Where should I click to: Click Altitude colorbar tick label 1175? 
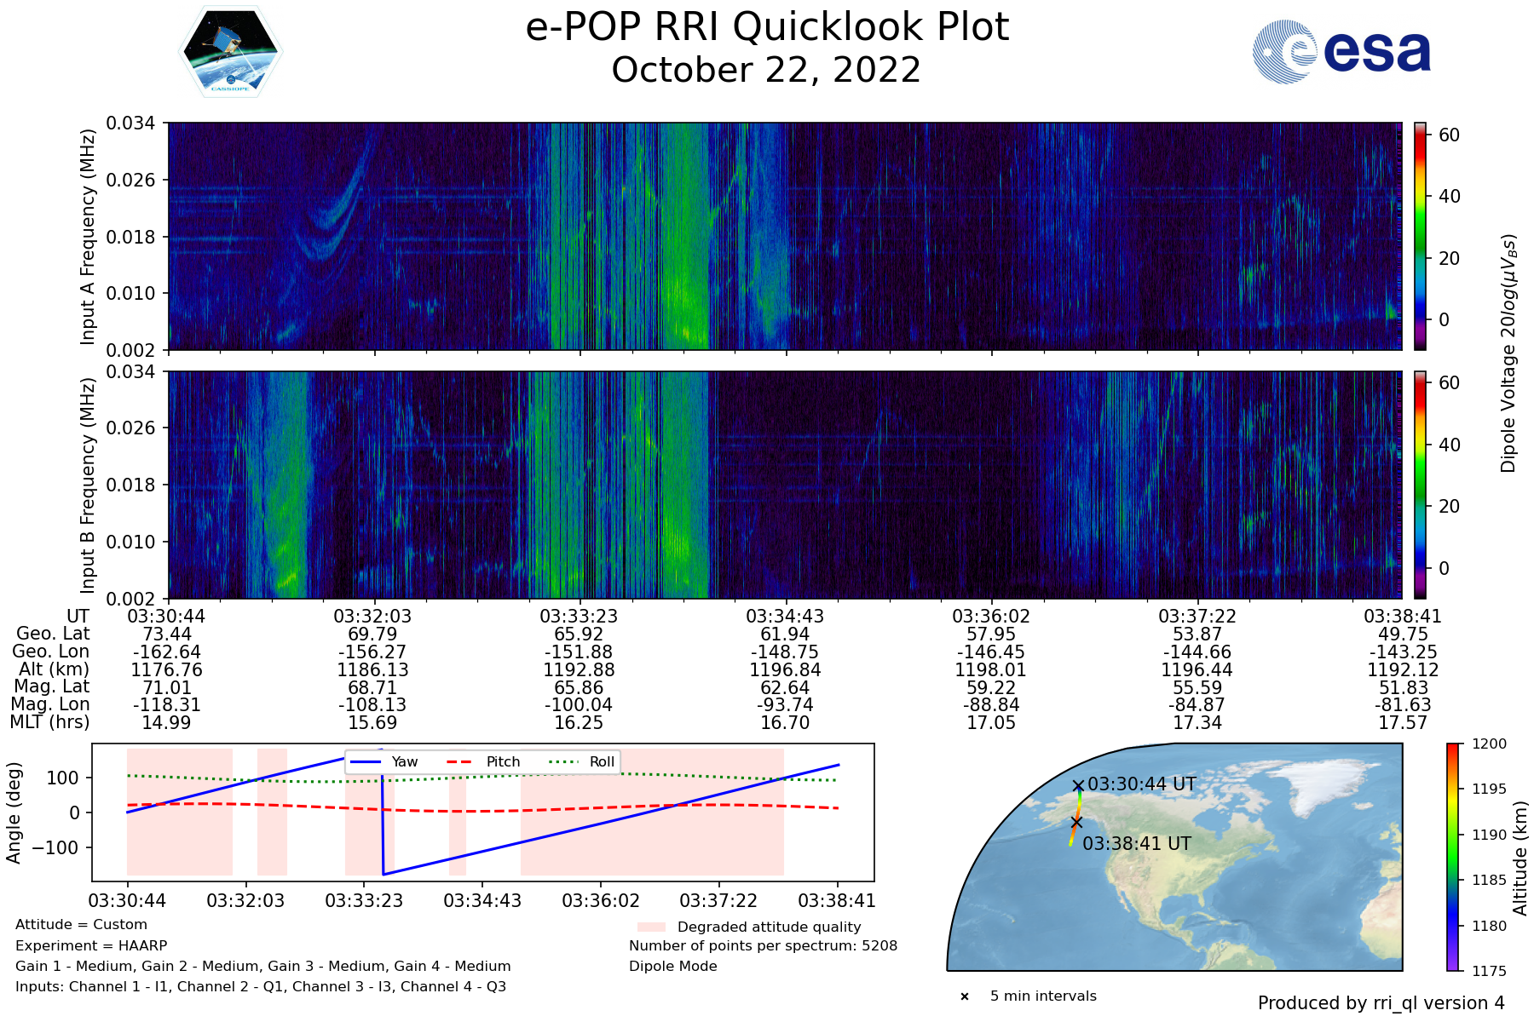pyautogui.click(x=1490, y=971)
